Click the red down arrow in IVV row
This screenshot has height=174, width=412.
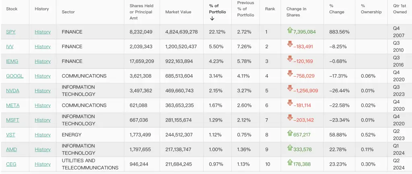coord(290,44)
